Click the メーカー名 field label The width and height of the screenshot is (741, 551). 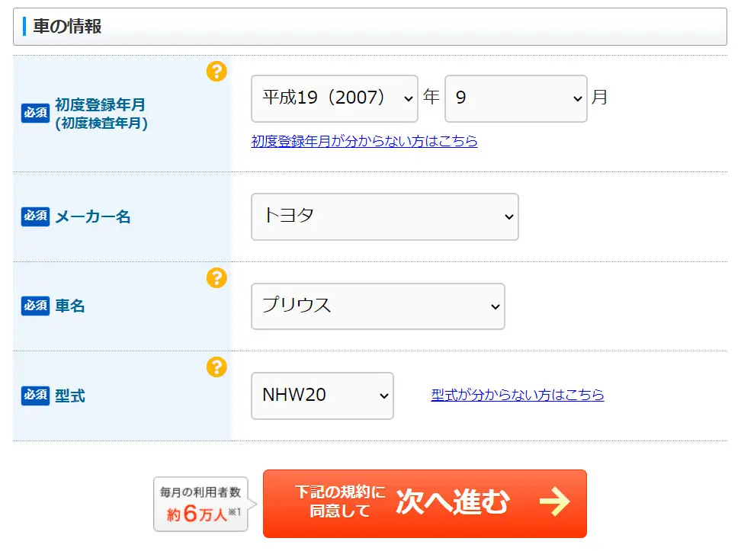pos(93,217)
